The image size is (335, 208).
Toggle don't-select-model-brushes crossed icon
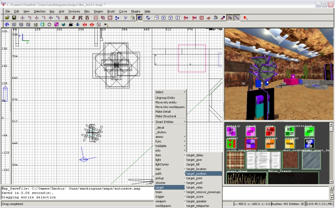[186, 18]
